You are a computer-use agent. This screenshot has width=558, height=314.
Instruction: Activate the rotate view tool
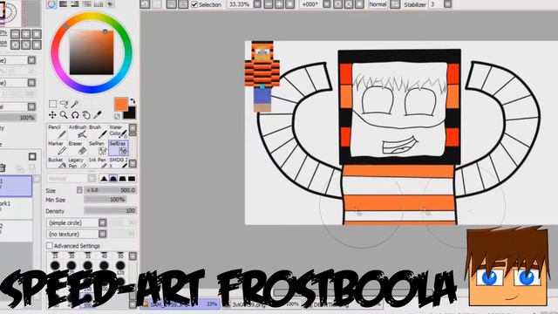point(75,115)
